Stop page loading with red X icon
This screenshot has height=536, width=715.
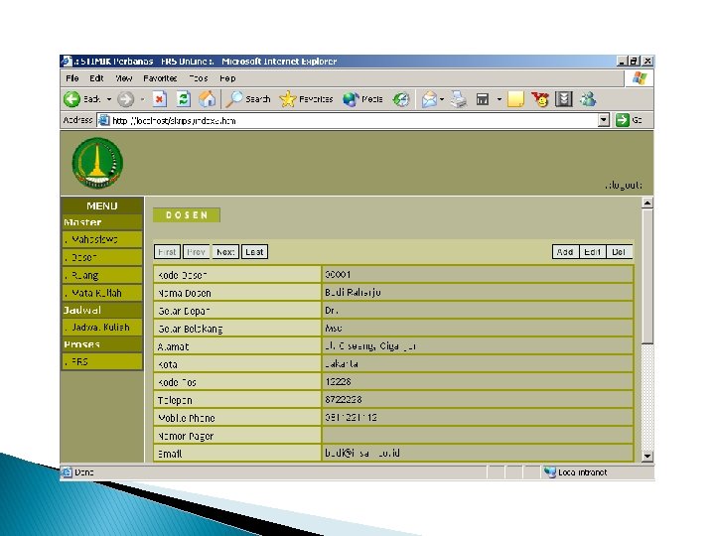160,99
